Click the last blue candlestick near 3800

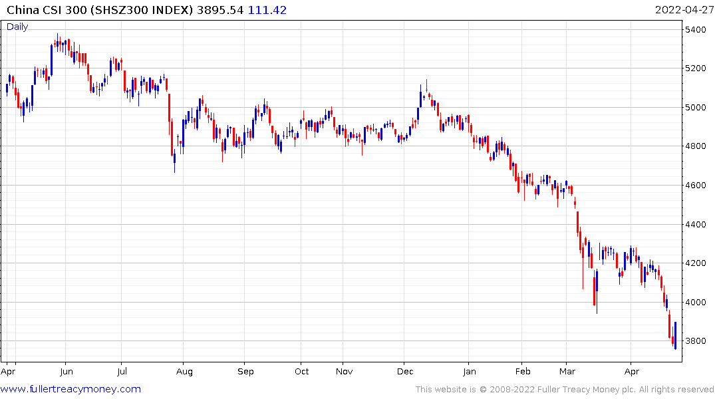(675, 336)
